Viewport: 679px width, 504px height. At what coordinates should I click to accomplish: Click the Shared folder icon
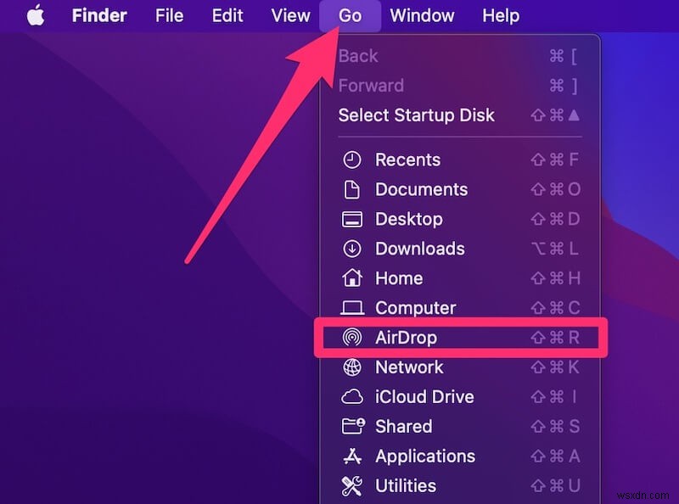(351, 427)
